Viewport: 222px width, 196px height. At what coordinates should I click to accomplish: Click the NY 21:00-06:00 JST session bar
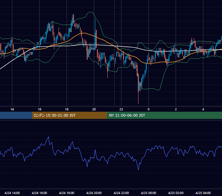164,115
